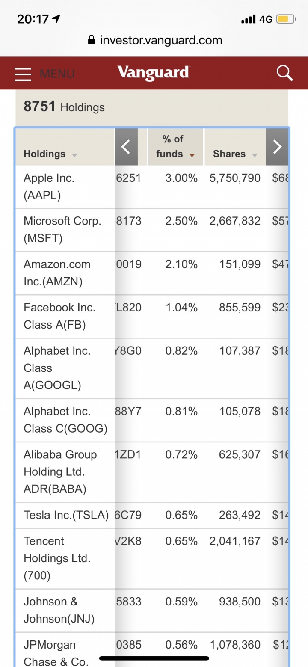
Task: Tap the battery indicator in status bar
Action: (285, 19)
